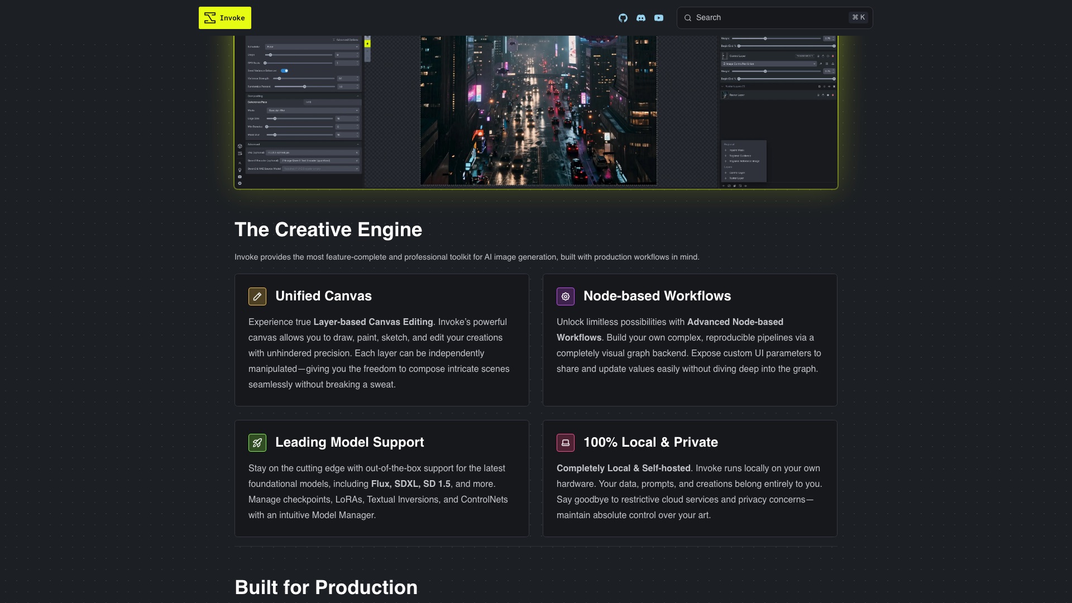Click the laptop icon beside 100% Local & Private
The image size is (1072, 603).
click(x=566, y=443)
